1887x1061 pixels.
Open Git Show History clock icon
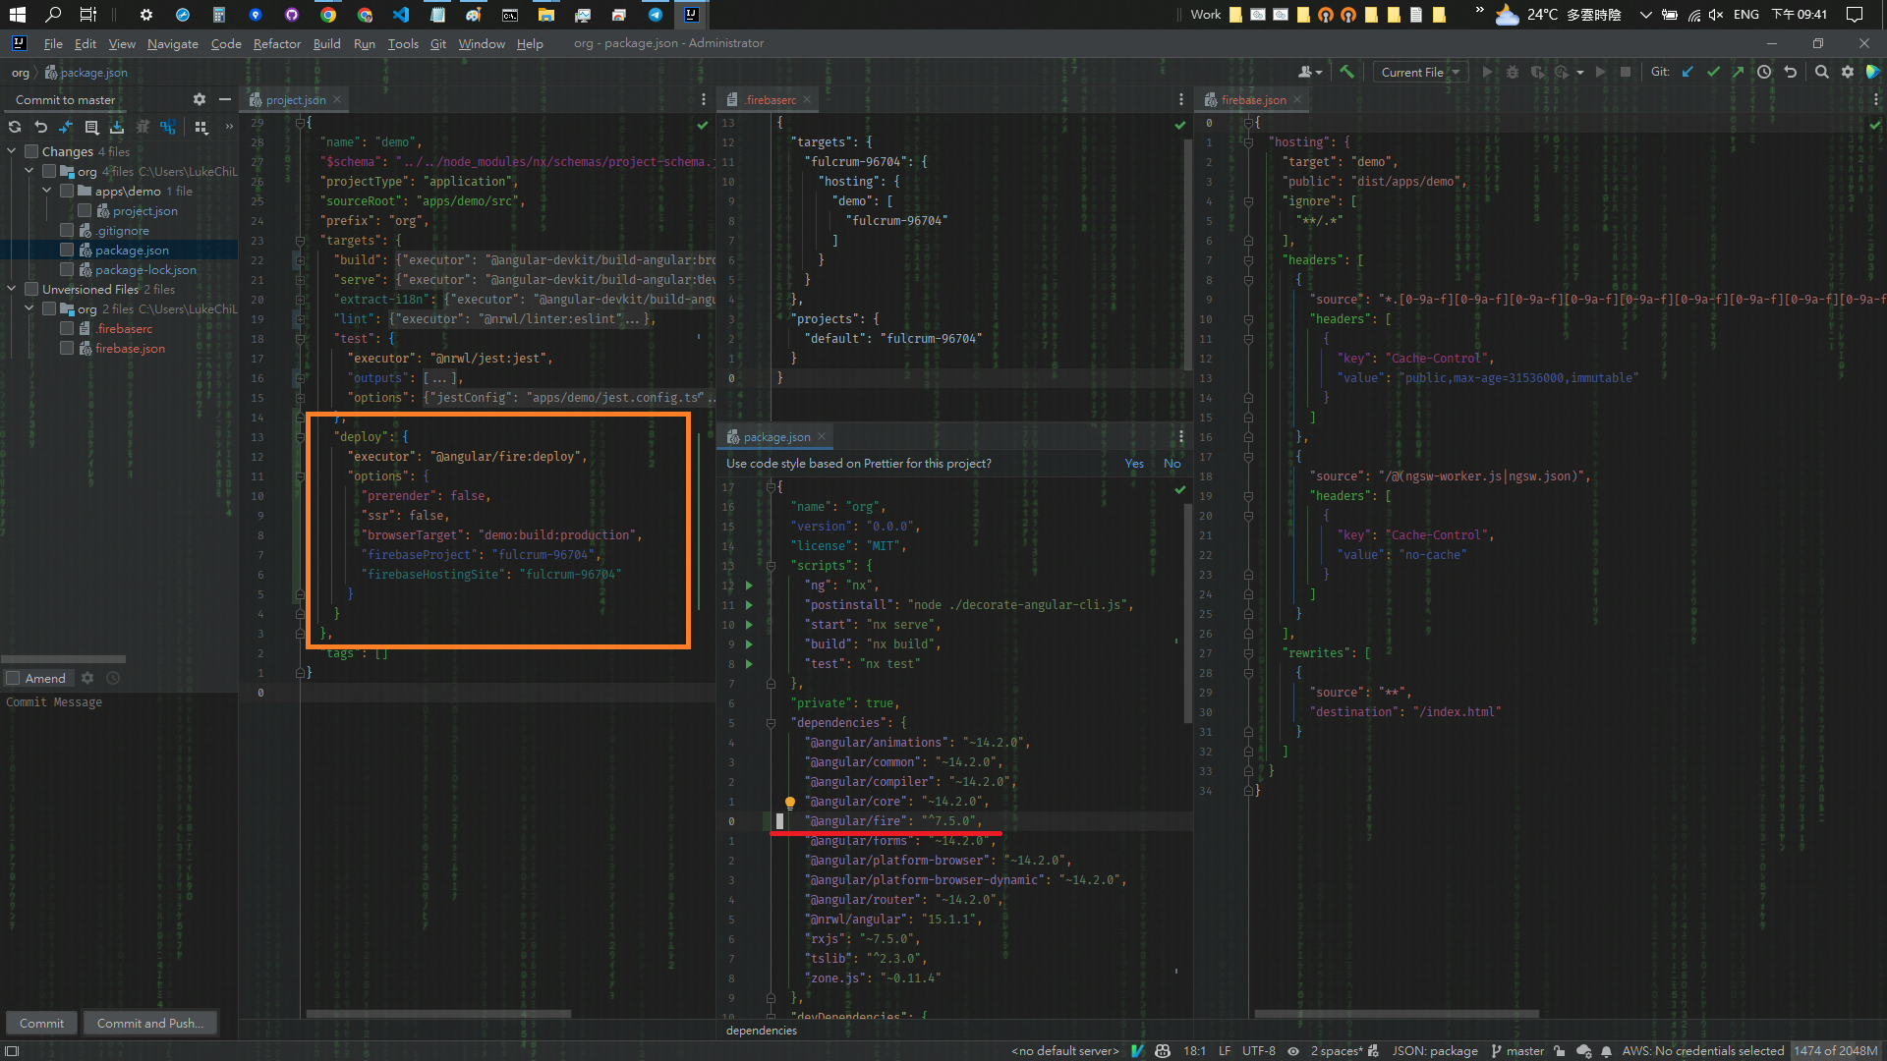(1764, 72)
